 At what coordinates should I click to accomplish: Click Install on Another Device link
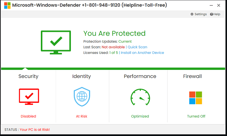(142, 53)
